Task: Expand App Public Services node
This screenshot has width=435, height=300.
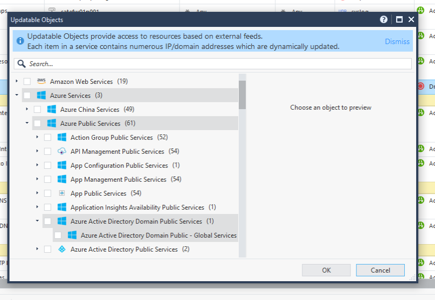Action: 37,193
